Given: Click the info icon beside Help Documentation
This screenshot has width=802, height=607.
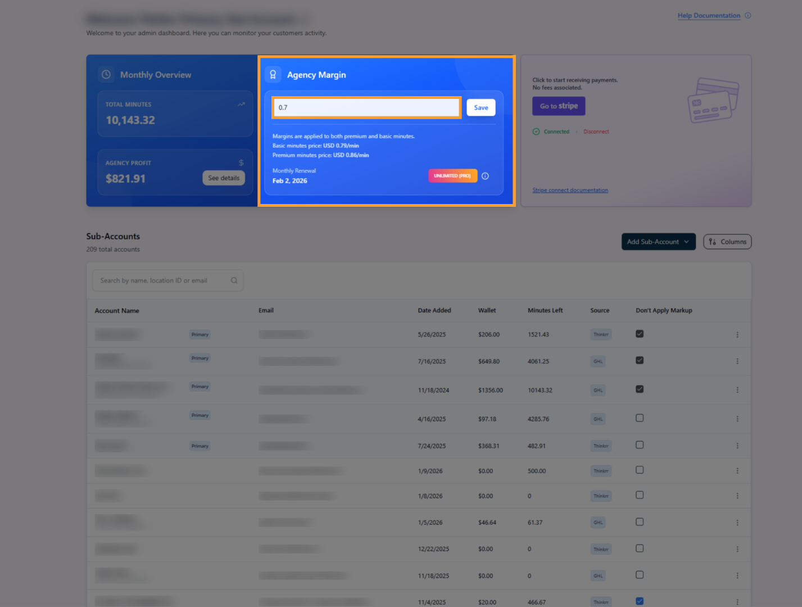Looking at the screenshot, I should coord(747,15).
